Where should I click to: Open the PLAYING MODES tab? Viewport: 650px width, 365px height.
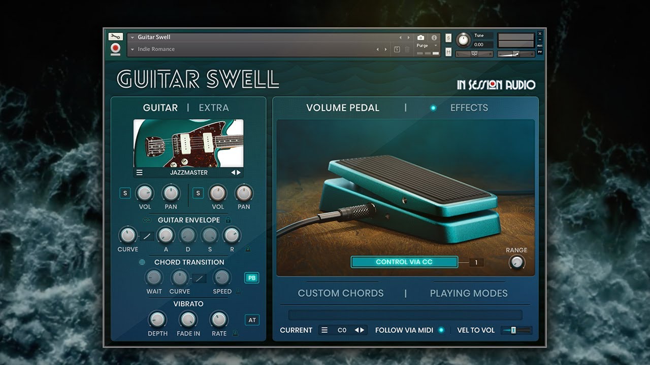(469, 293)
